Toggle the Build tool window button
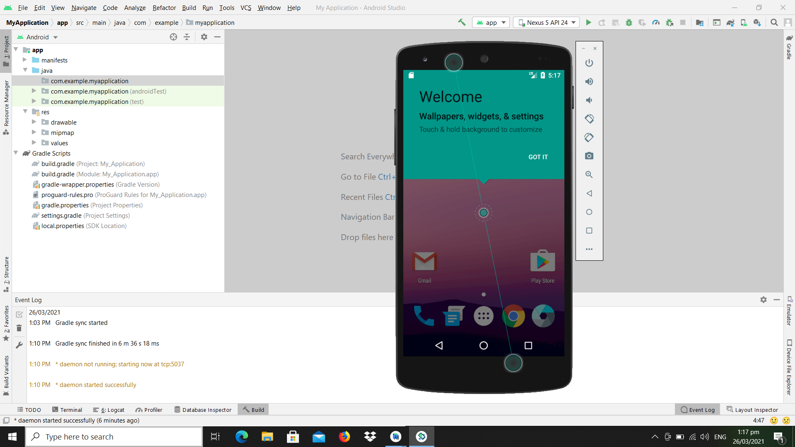Screen dimensions: 795x447 (x=253, y=410)
